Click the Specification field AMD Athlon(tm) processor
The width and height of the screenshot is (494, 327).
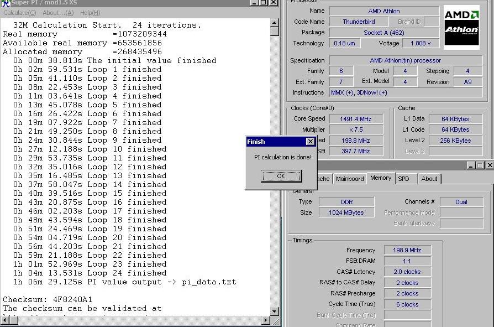click(x=406, y=60)
